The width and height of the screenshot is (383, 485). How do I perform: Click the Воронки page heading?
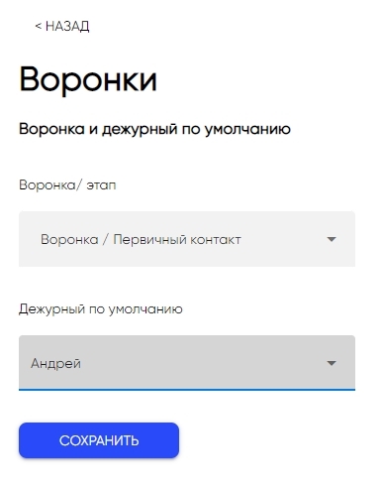tap(88, 79)
